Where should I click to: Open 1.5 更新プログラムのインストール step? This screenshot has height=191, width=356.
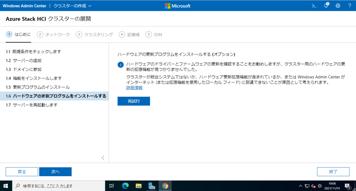[x=54, y=87]
